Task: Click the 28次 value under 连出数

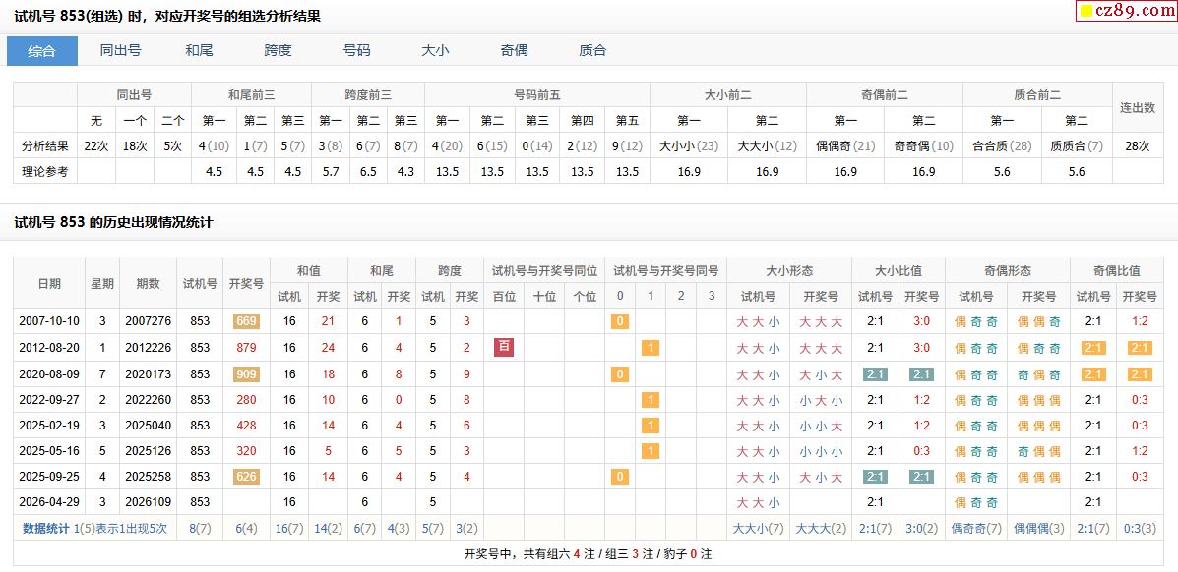Action: point(1137,145)
